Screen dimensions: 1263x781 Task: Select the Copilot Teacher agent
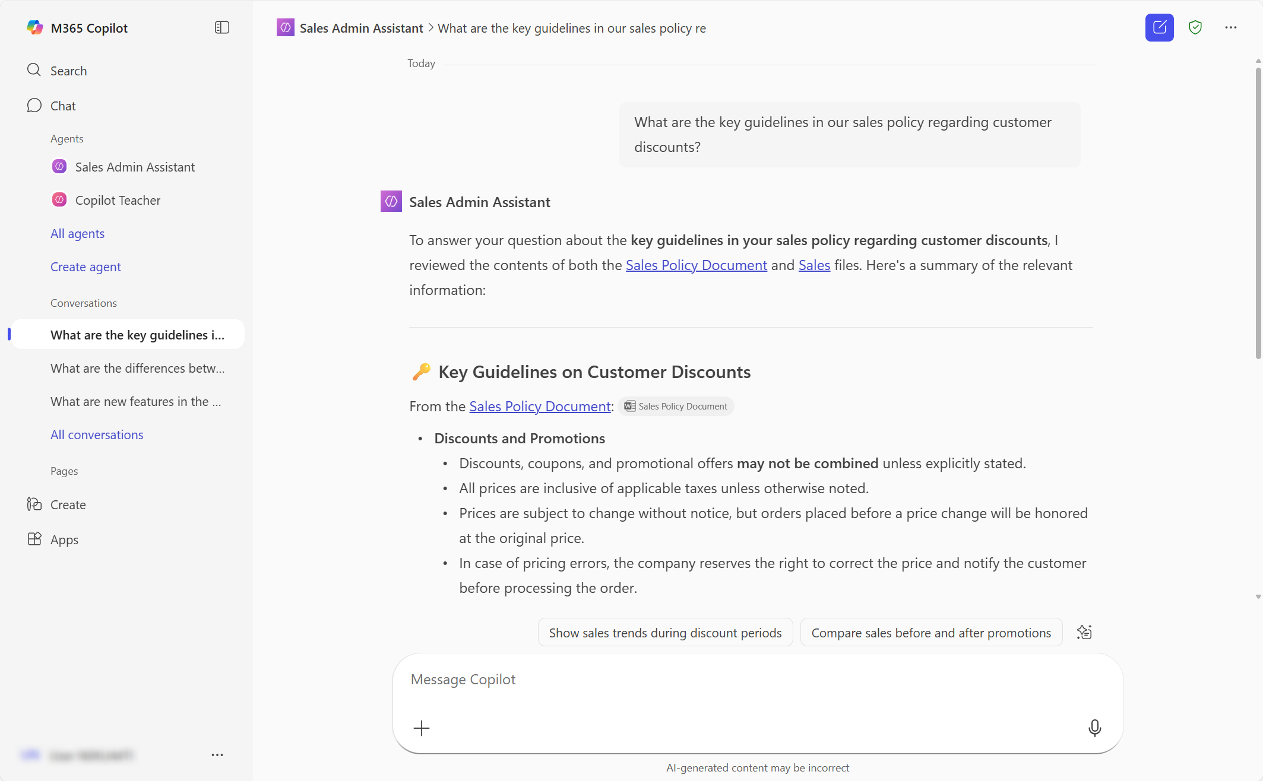pyautogui.click(x=118, y=200)
